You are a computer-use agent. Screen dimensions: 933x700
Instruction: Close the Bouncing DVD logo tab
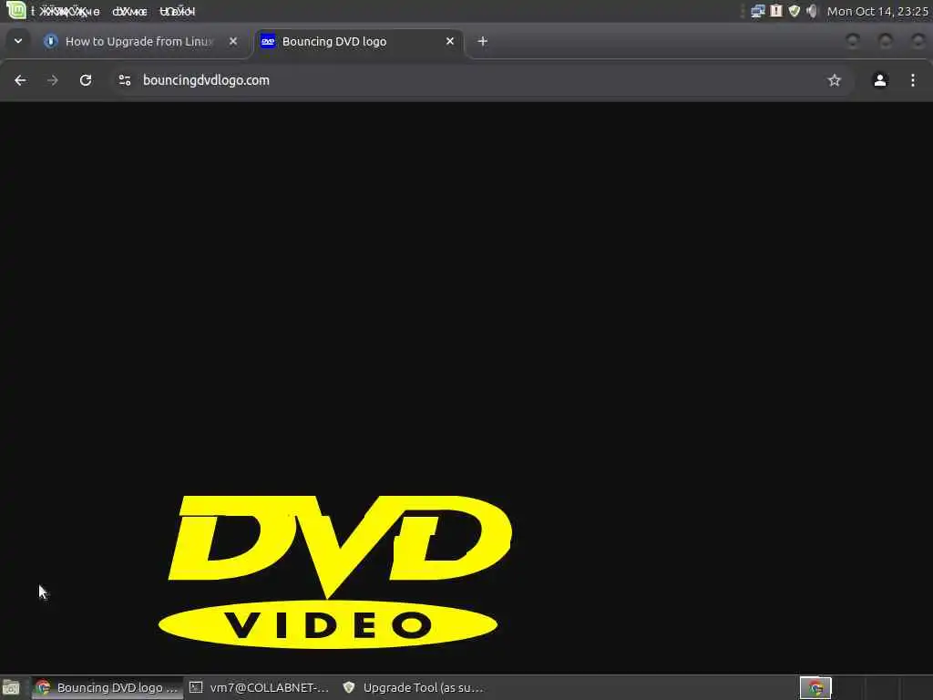click(450, 41)
